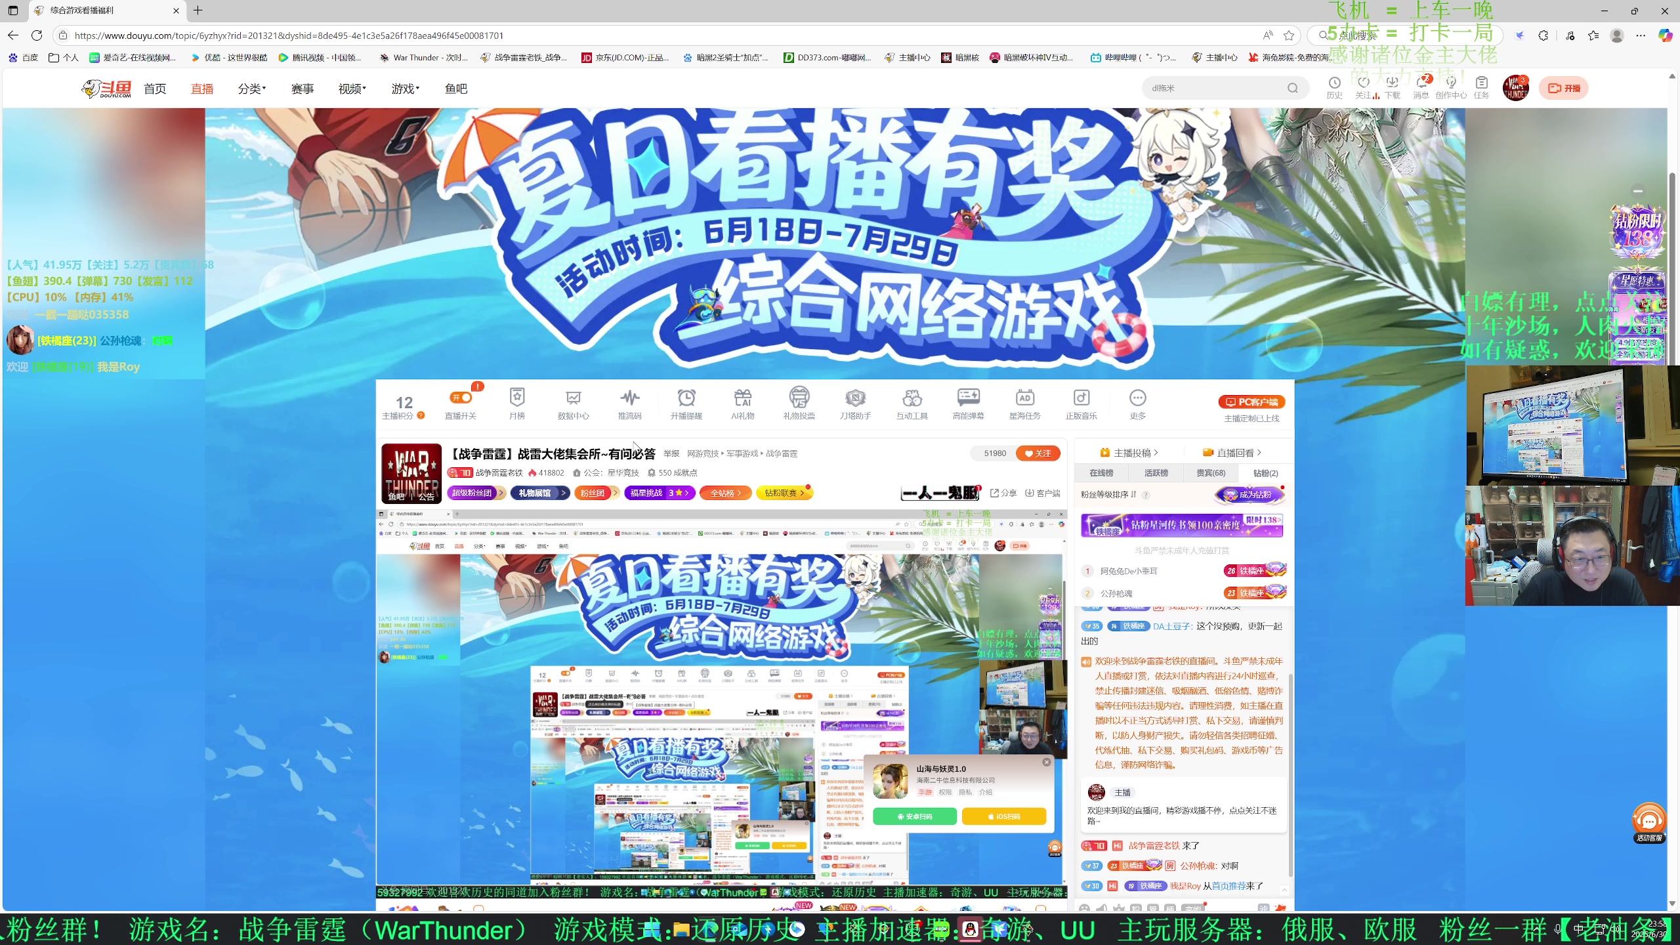
Task: Go to 鱼吧 in the nav
Action: point(456,89)
